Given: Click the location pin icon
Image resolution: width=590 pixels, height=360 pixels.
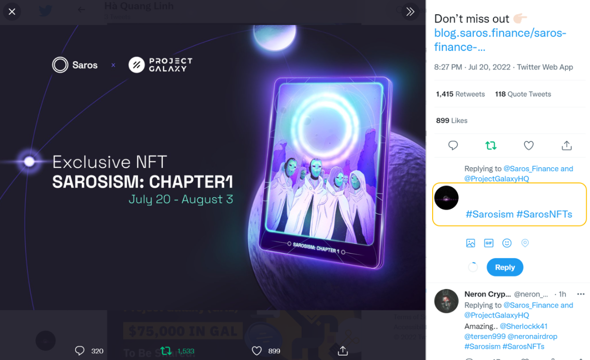Looking at the screenshot, I should pos(525,243).
